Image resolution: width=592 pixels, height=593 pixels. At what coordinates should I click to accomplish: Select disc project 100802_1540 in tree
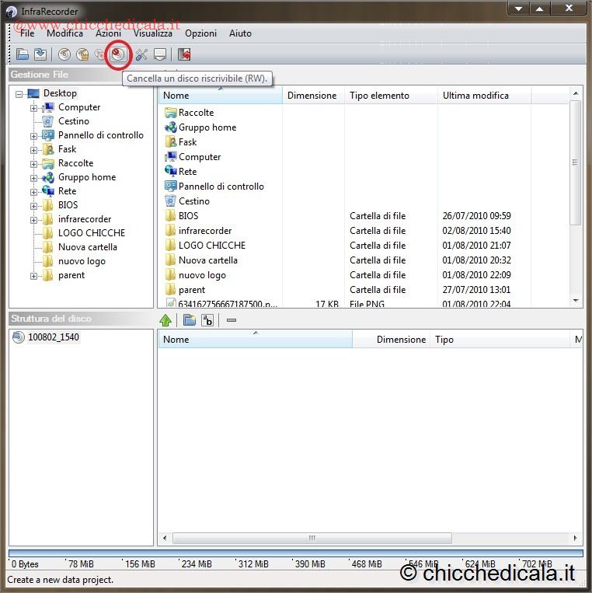pyautogui.click(x=53, y=337)
